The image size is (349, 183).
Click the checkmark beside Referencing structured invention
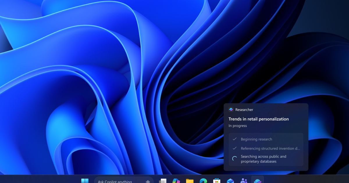[235, 148]
